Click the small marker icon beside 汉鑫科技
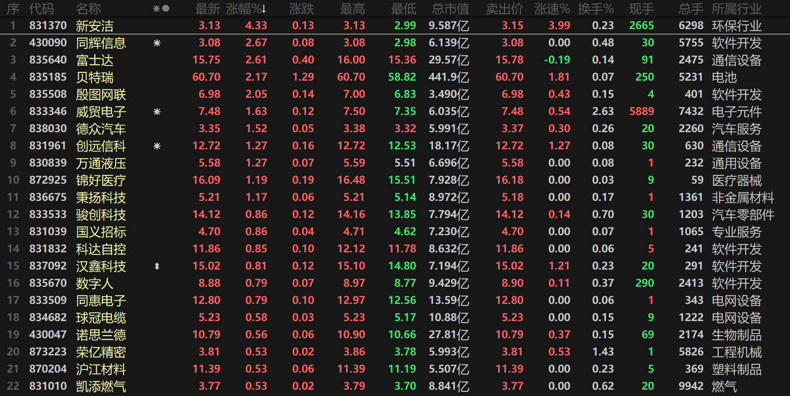 (157, 266)
